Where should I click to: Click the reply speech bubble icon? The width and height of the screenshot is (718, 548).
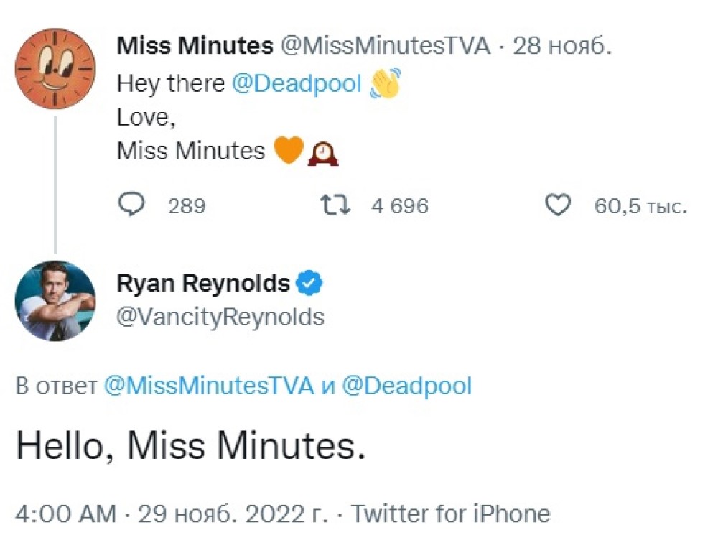pos(131,206)
